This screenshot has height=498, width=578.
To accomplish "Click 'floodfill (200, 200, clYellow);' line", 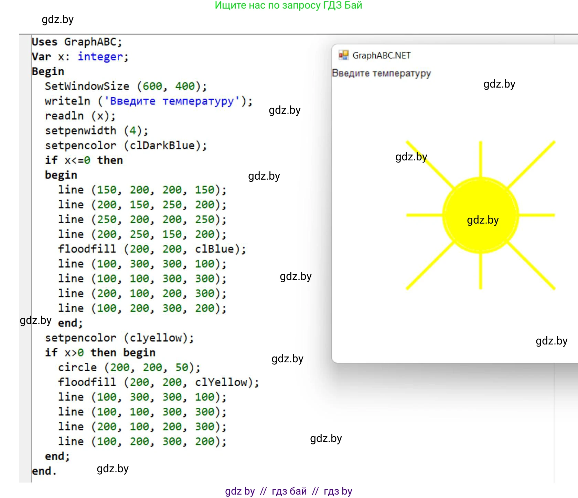I will pos(158,382).
